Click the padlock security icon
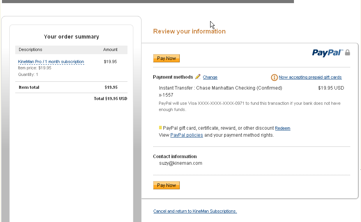Screen dimensions: 361x222 347,53
